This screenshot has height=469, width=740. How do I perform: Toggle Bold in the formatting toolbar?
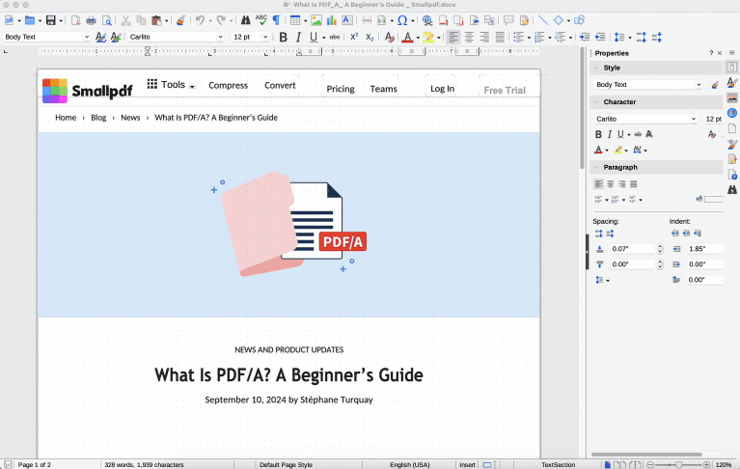click(283, 37)
